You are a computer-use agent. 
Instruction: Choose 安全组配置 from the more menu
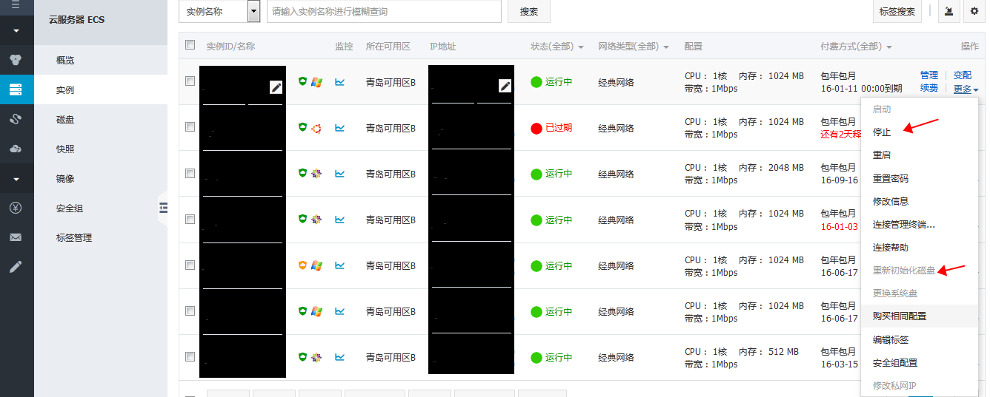(895, 362)
